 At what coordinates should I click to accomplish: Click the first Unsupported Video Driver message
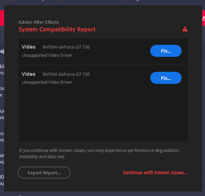click(47, 55)
